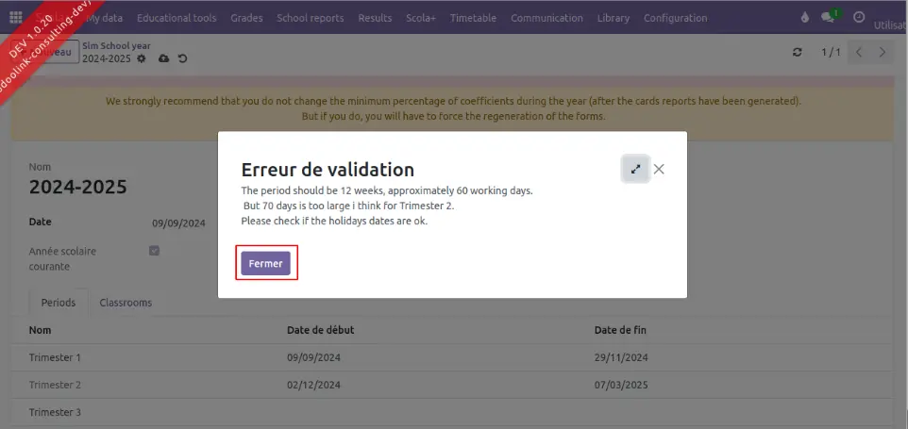908x429 pixels.
Task: Select the Periods tab
Action: [59, 303]
